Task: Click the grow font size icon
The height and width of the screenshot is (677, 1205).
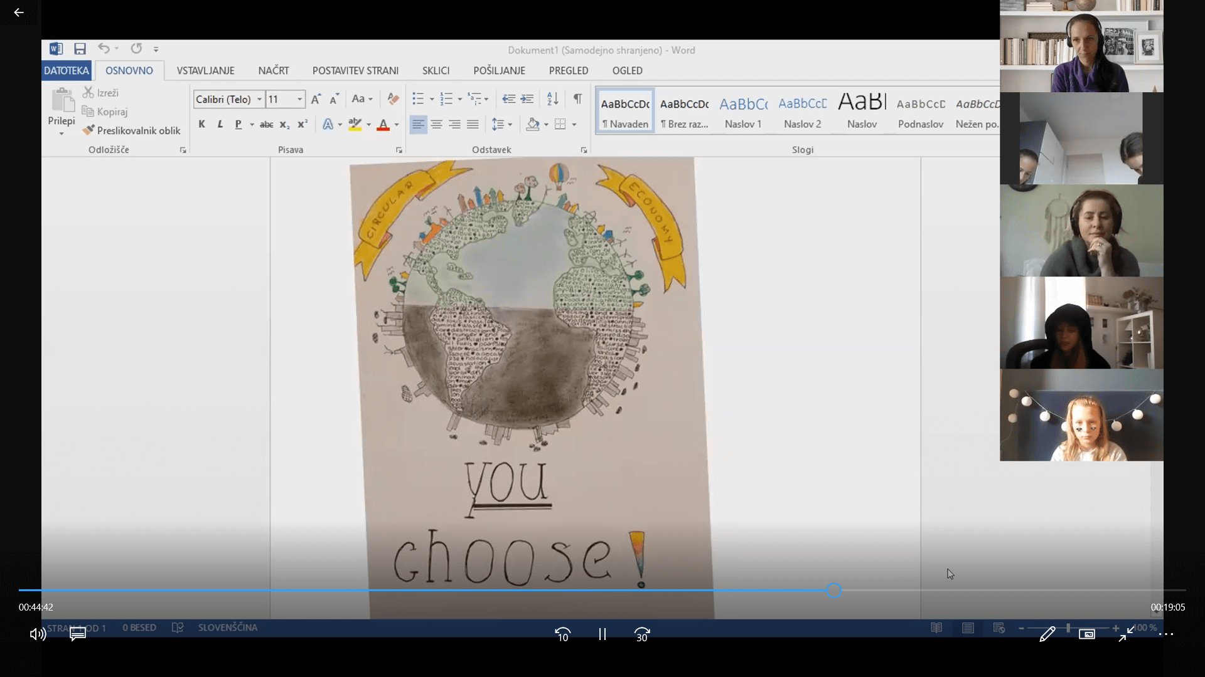Action: point(316,99)
